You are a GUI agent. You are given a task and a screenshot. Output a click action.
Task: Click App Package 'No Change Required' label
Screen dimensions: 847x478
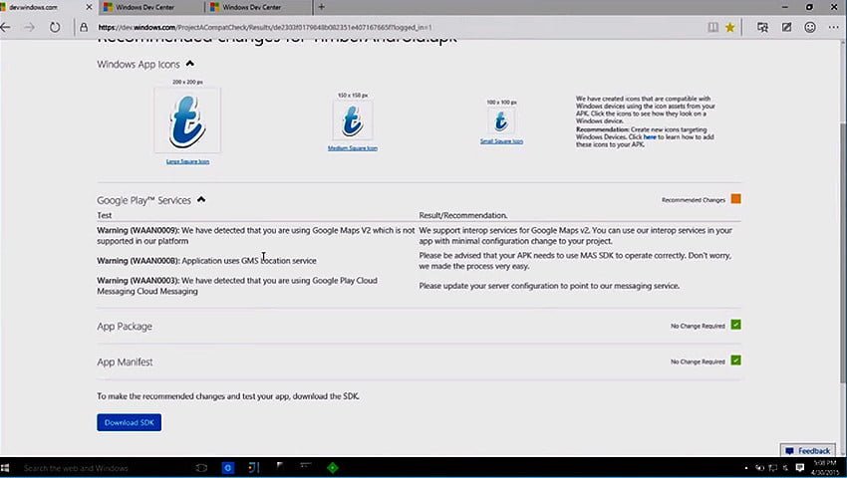698,326
